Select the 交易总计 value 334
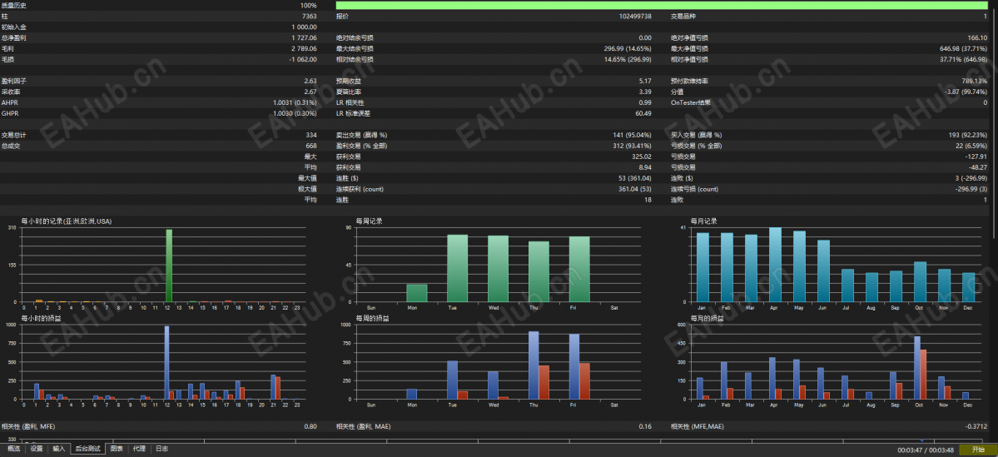Viewport: 998px width, 457px height. coord(311,135)
